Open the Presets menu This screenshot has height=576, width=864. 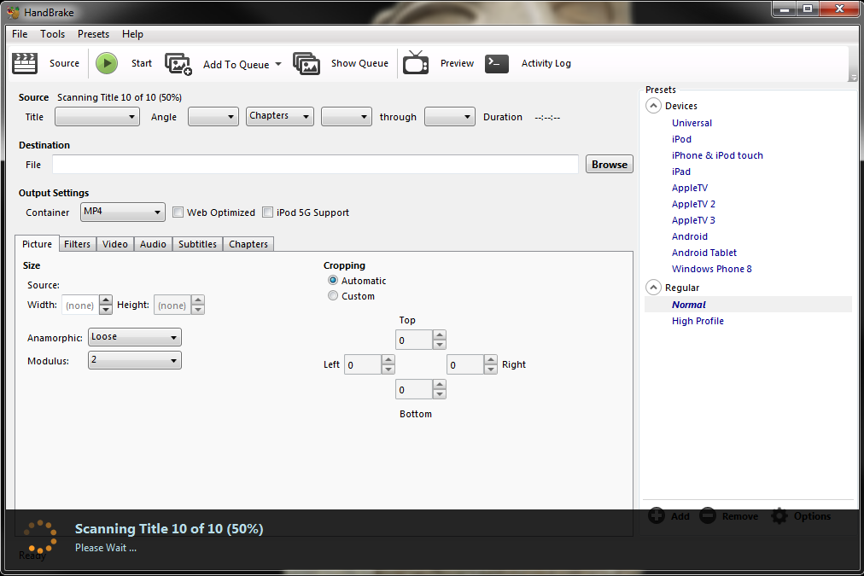(x=93, y=34)
